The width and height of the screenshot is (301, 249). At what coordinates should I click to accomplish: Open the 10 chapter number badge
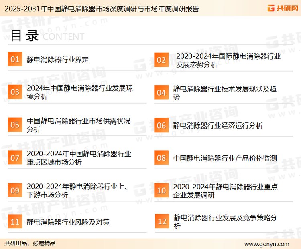161,191
